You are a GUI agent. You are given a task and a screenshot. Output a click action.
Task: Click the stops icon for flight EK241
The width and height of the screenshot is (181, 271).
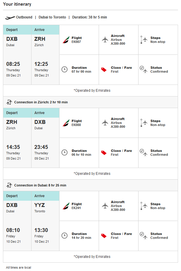144,206
